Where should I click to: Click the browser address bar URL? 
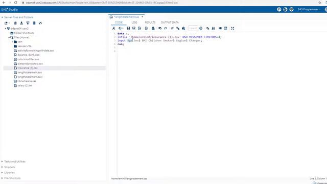(x=102, y=3)
